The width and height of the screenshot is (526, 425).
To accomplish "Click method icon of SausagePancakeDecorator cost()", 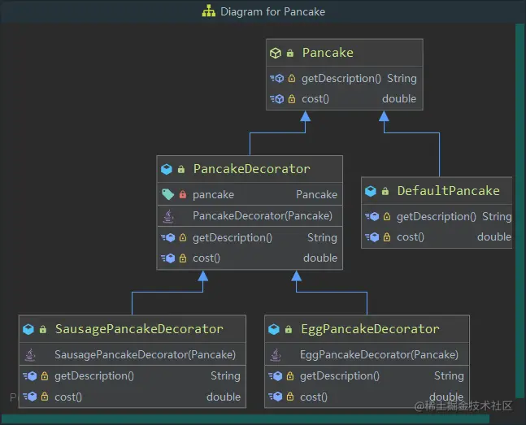I will (30, 397).
